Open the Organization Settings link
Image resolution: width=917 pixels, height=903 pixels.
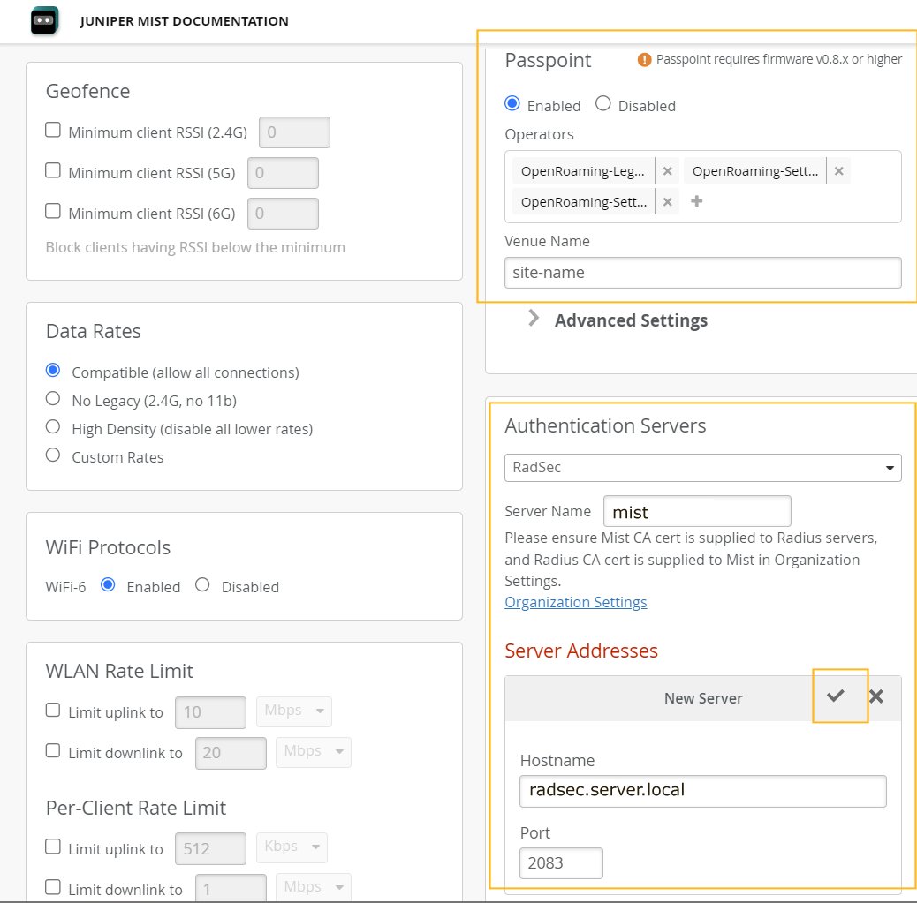click(x=575, y=602)
